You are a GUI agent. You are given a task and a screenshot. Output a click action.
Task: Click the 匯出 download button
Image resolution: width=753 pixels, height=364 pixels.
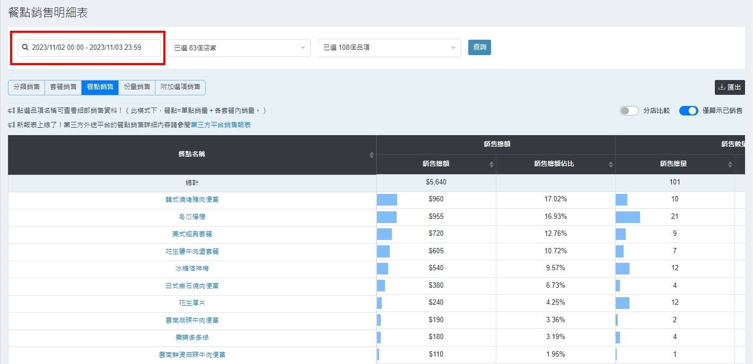point(729,87)
